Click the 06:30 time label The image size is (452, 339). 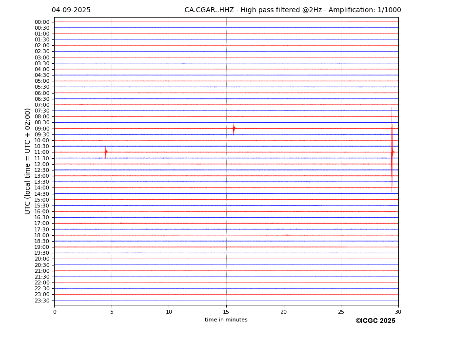(42, 99)
